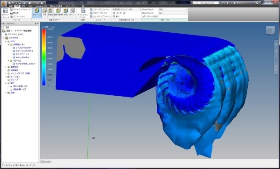
Task: Open the Global Result dropdown
Action: pos(173,9)
